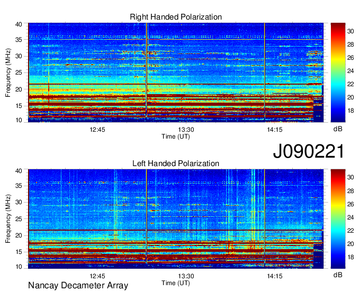Click the "10" frequency tick of the Left Handed plot

point(19,267)
